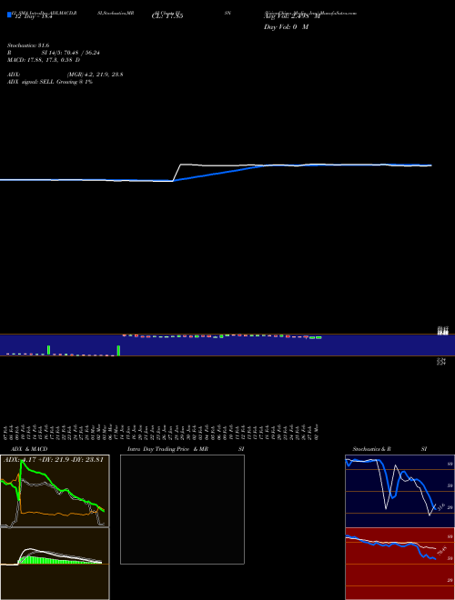Click the 'ADX: 4.17 +DY: 21.9 -DY: 23.81' readout
This screenshot has width=455, height=600.
[54, 459]
